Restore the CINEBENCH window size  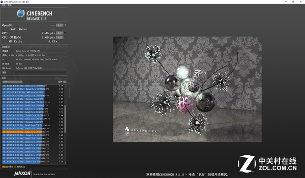pos(293,2)
